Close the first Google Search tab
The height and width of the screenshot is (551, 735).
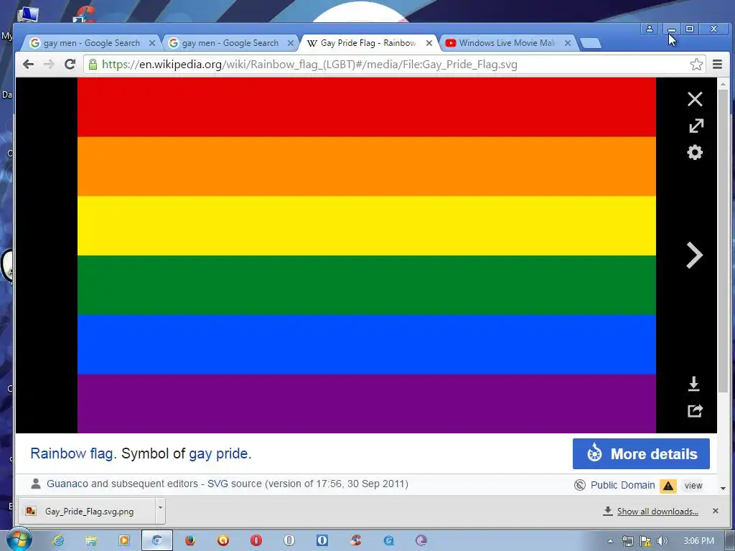point(152,43)
